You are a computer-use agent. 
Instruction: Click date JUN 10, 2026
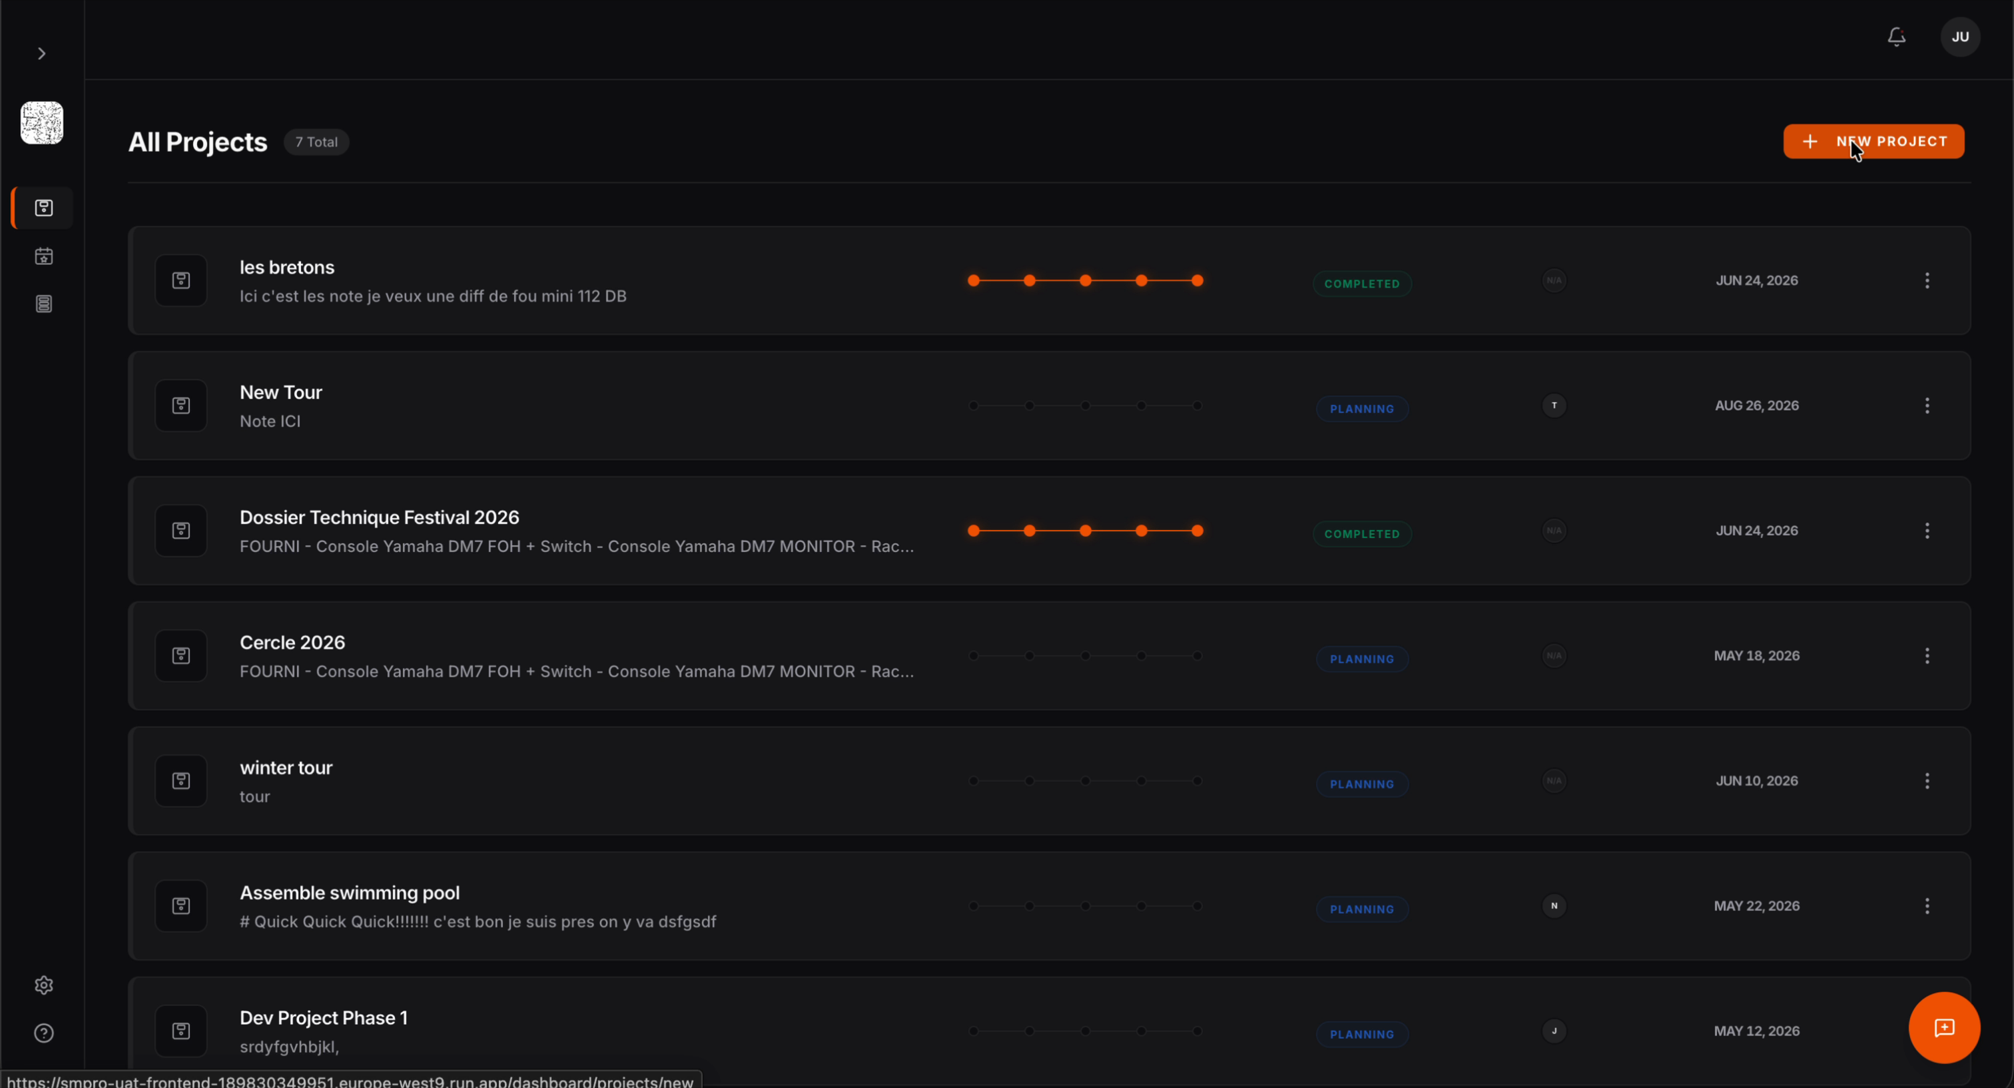point(1757,781)
